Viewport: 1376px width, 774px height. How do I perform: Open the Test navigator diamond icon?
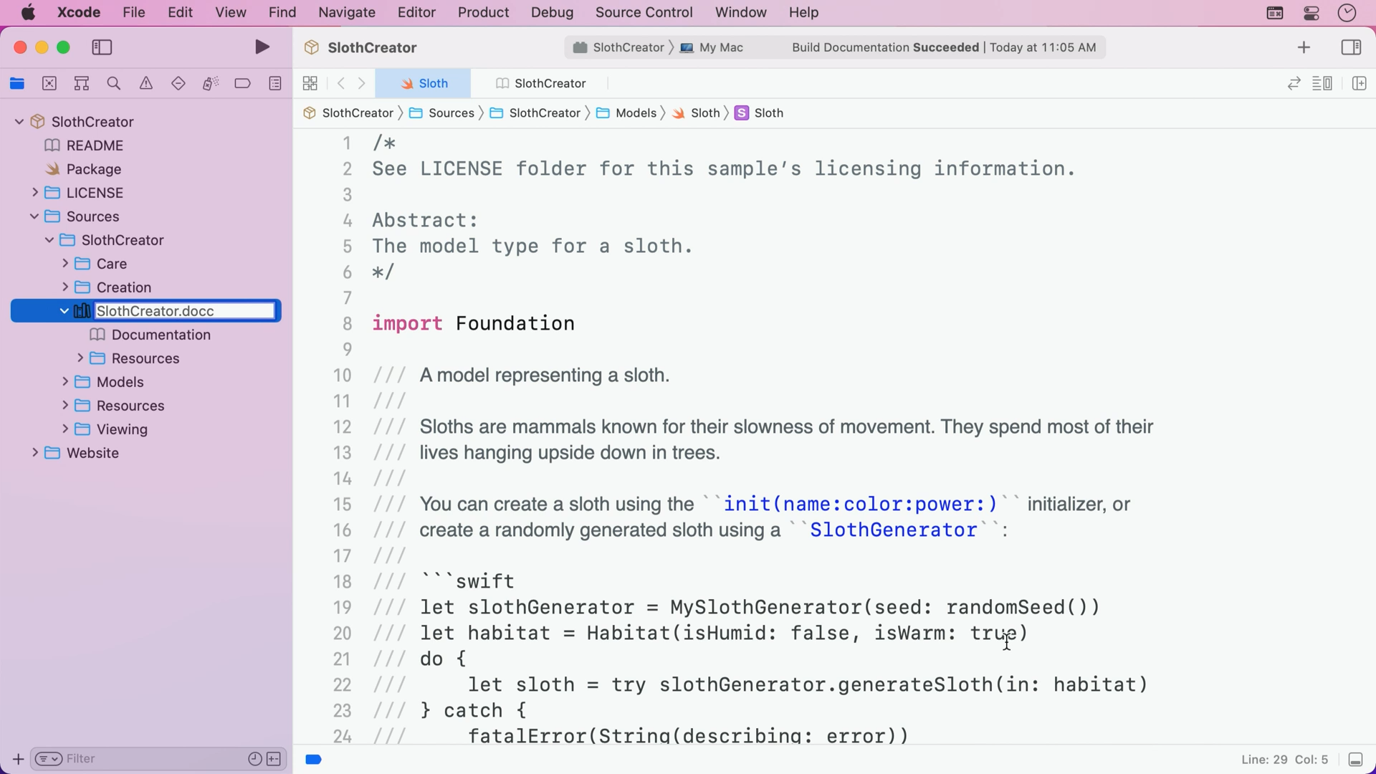click(178, 84)
